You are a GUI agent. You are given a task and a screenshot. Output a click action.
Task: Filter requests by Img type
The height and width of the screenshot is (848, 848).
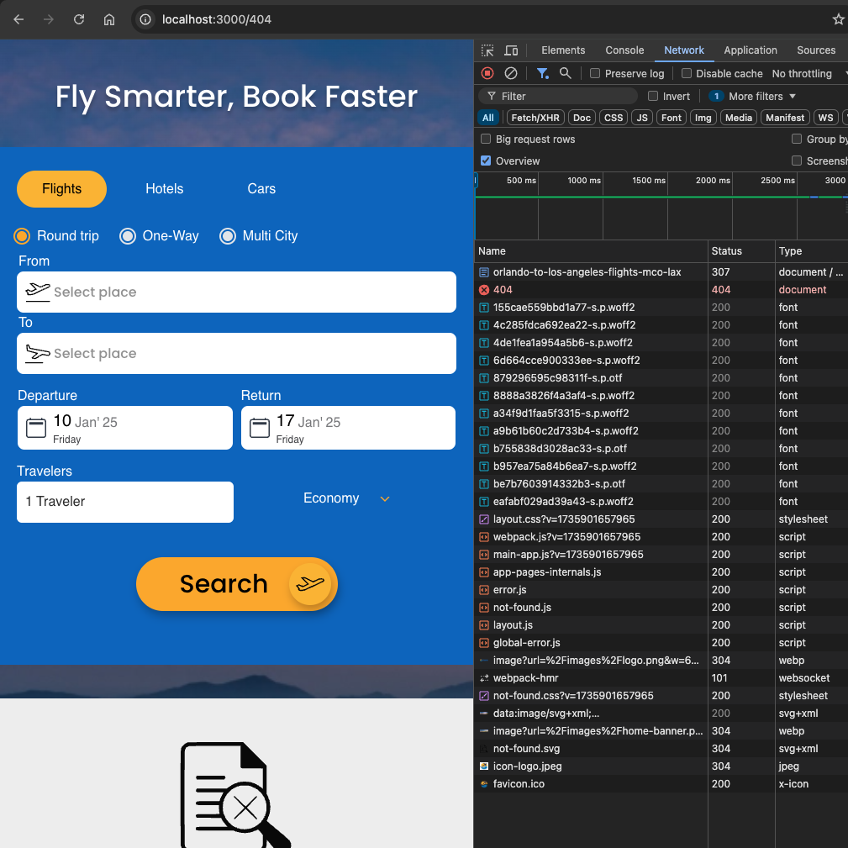[703, 118]
